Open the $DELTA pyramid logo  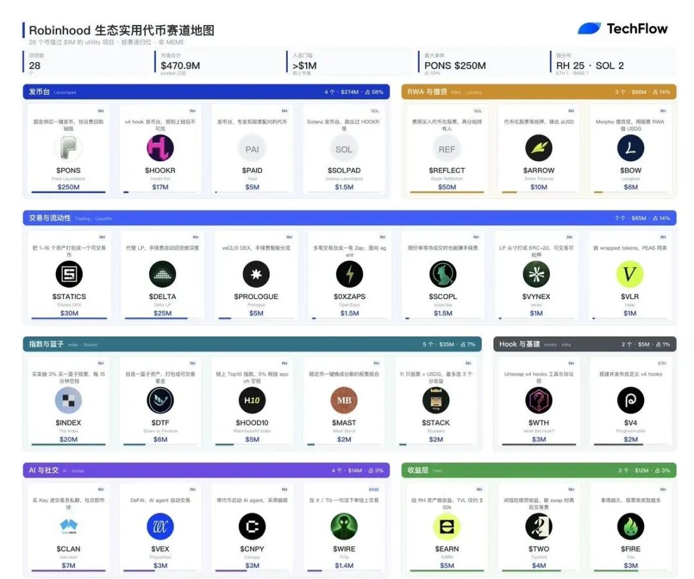(163, 274)
